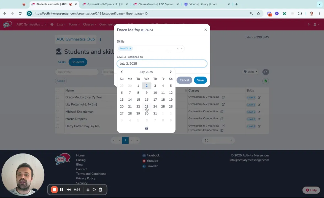Open Loom more options grid
This screenshot has width=324, height=198.
(x=88, y=189)
